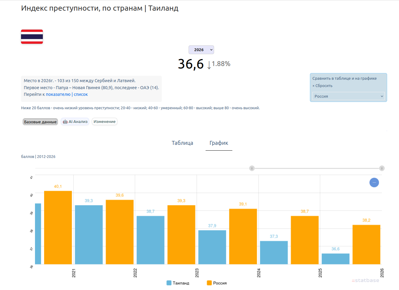This screenshot has width=399, height=290.
Task: Click the 2024 x-axis label
Action: [x=259, y=273]
